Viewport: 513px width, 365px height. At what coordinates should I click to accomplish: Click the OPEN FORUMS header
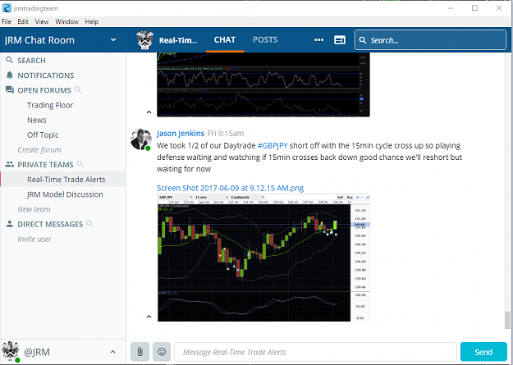(x=44, y=90)
